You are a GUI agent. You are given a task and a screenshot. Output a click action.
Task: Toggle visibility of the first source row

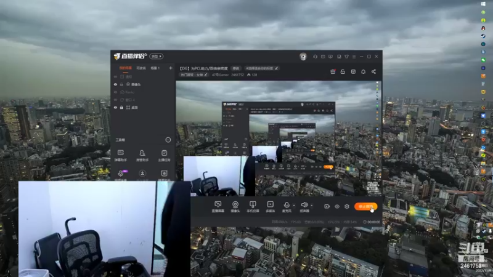pyautogui.click(x=115, y=76)
